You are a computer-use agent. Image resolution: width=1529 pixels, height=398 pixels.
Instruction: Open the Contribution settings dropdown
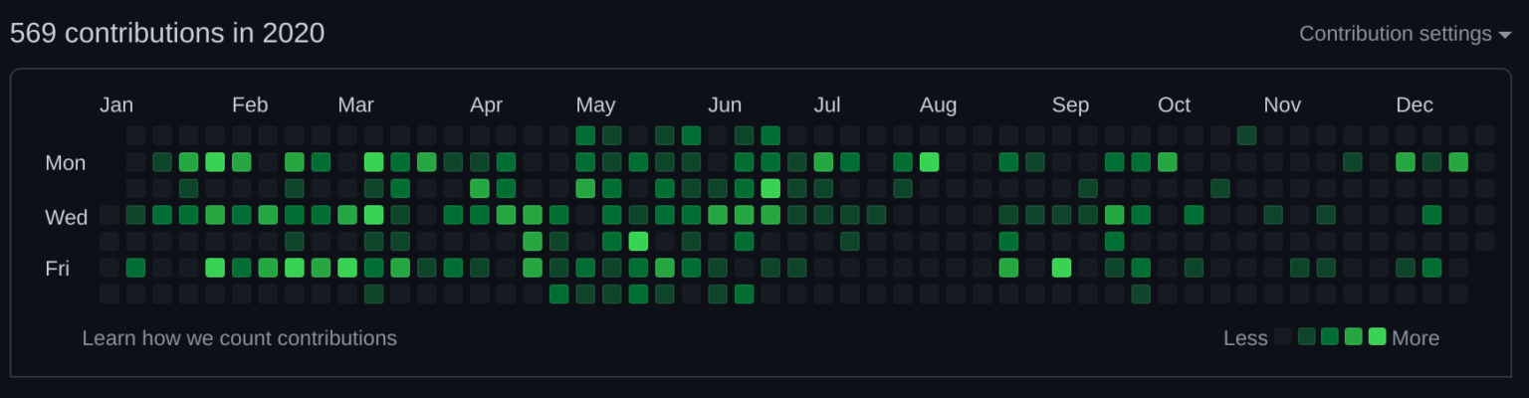(1405, 34)
